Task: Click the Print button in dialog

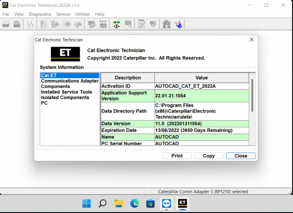Action: (177, 156)
